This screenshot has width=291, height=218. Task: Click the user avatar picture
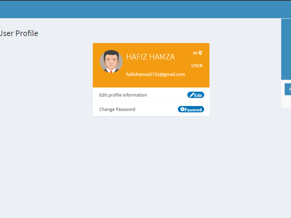pos(111,61)
